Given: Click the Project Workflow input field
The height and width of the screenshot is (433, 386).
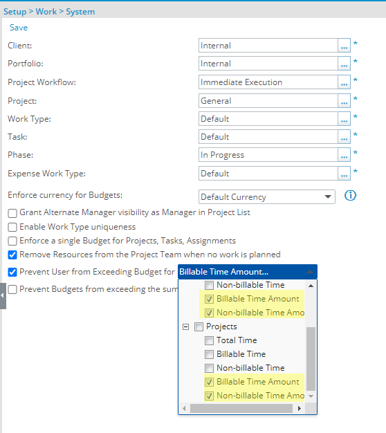Looking at the screenshot, I should pos(268,82).
